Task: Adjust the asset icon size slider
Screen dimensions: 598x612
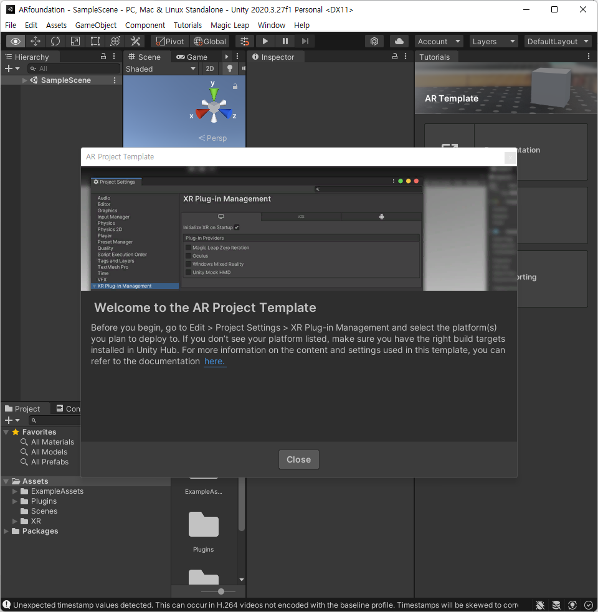Action: pos(221,591)
